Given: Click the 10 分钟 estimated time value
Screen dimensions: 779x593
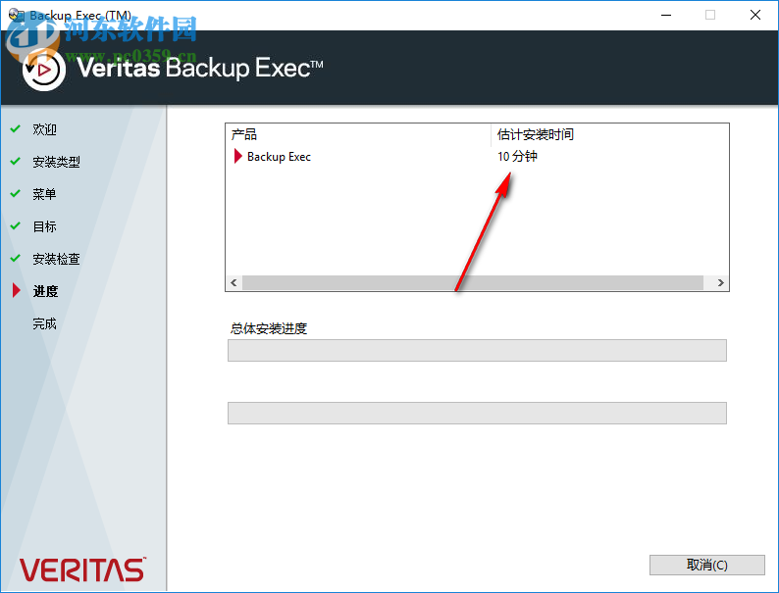Looking at the screenshot, I should coord(517,156).
